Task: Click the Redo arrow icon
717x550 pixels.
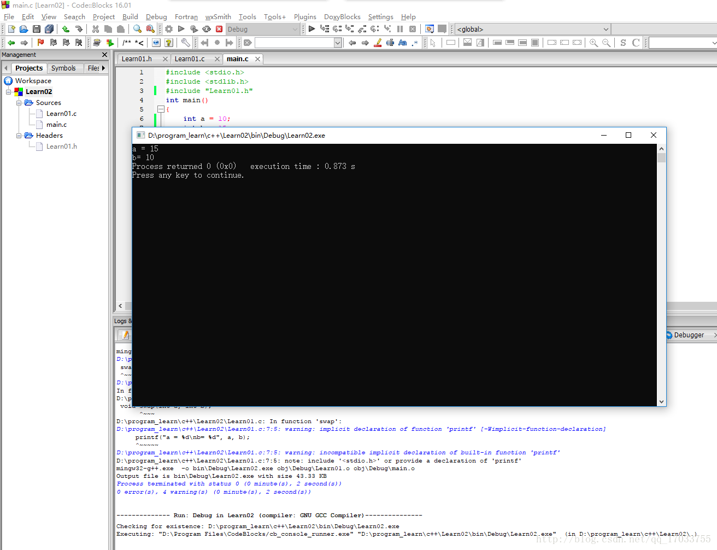Action: click(x=79, y=29)
